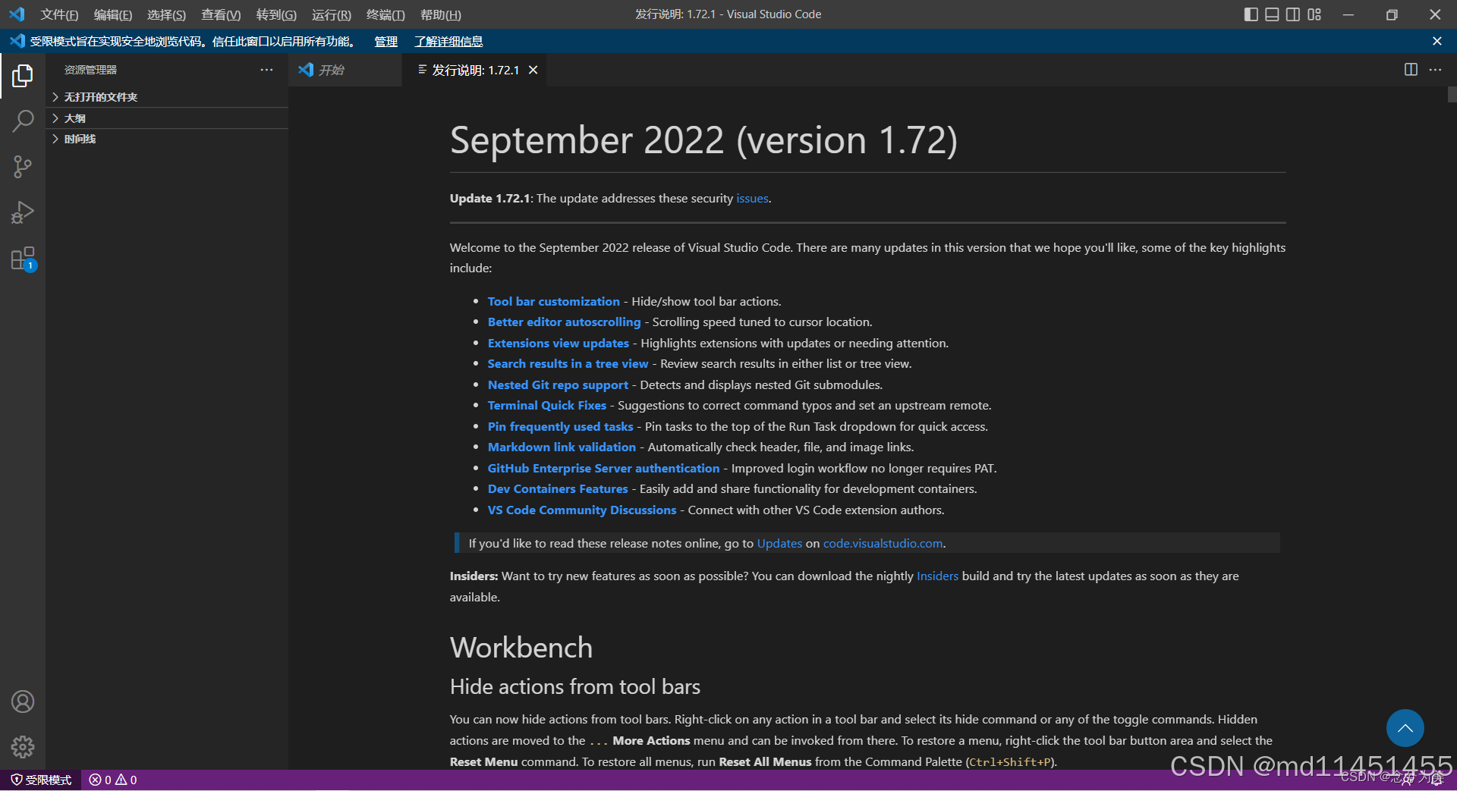Open Markdown link validation link

point(562,447)
